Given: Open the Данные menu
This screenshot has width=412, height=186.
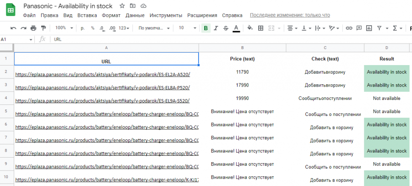Looking at the screenshot, I should (135, 15).
